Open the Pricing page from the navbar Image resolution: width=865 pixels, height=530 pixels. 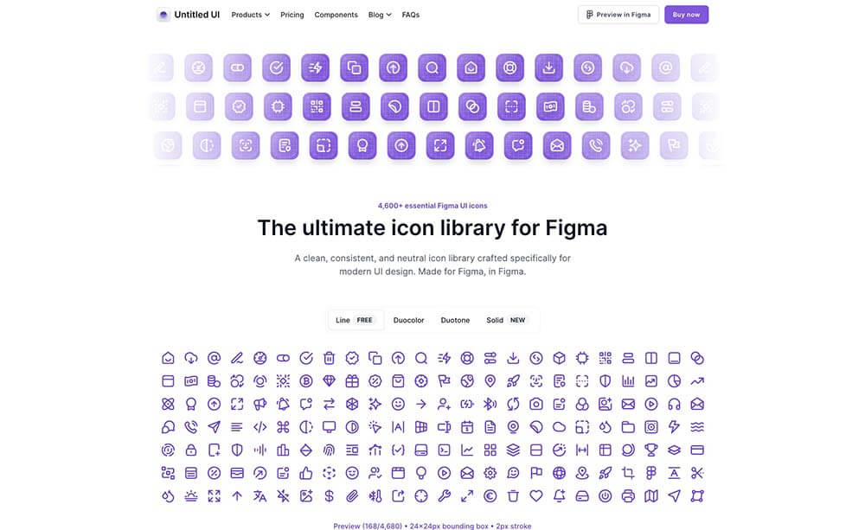click(292, 14)
